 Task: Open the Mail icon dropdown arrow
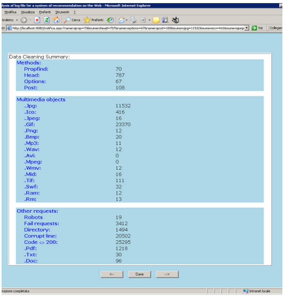click(x=127, y=20)
